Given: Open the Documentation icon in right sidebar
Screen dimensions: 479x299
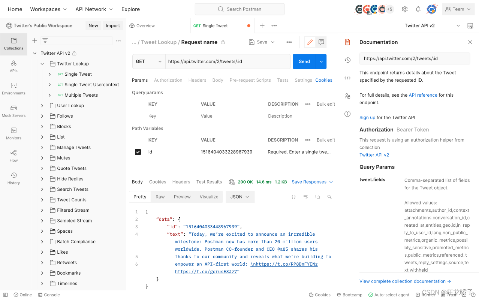Looking at the screenshot, I should (347, 42).
